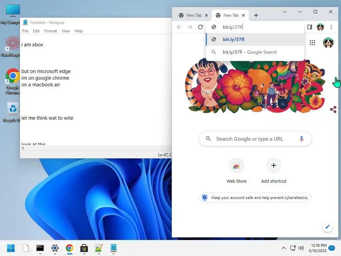Open Notepad File menu
341x256 pixels.
coord(25,31)
